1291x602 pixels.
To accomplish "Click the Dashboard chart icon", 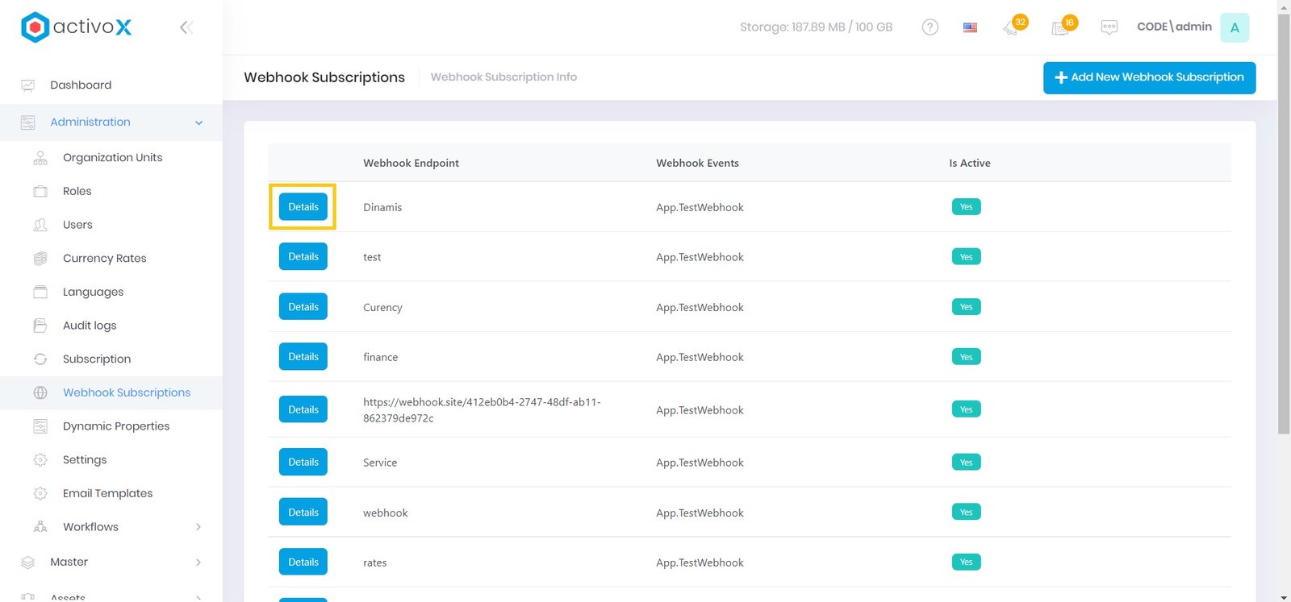I will [x=28, y=85].
